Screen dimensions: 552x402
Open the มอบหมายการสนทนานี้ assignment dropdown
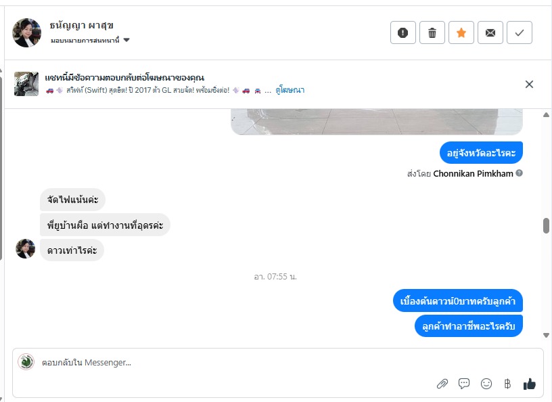(x=90, y=41)
